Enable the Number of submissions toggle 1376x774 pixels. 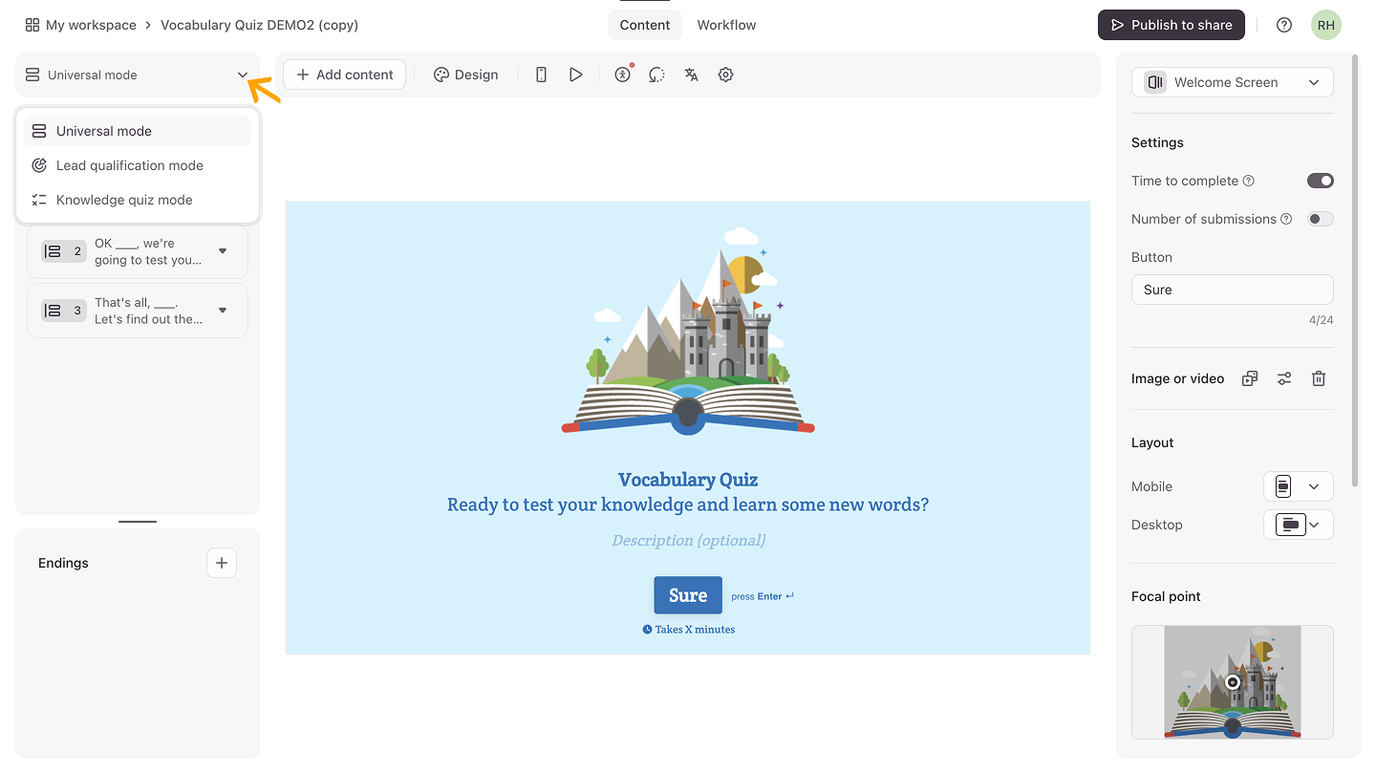click(1320, 219)
